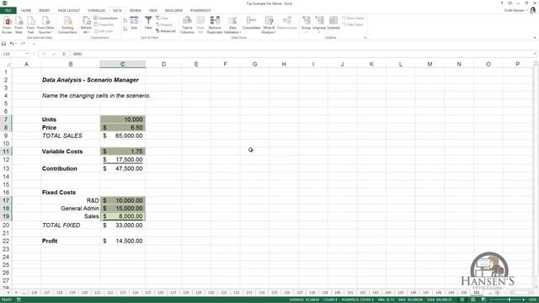The width and height of the screenshot is (539, 303).
Task: Switch to sheet tab 140
Action: coord(337,293)
